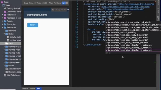
Task: Choose abc_text_size_body_2_material suggestion
Action: 133,37
